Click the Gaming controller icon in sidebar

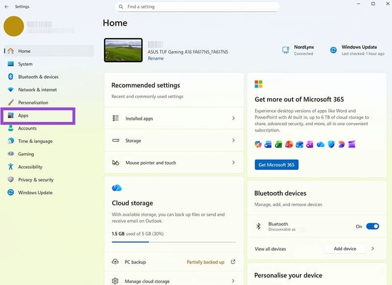click(11, 154)
